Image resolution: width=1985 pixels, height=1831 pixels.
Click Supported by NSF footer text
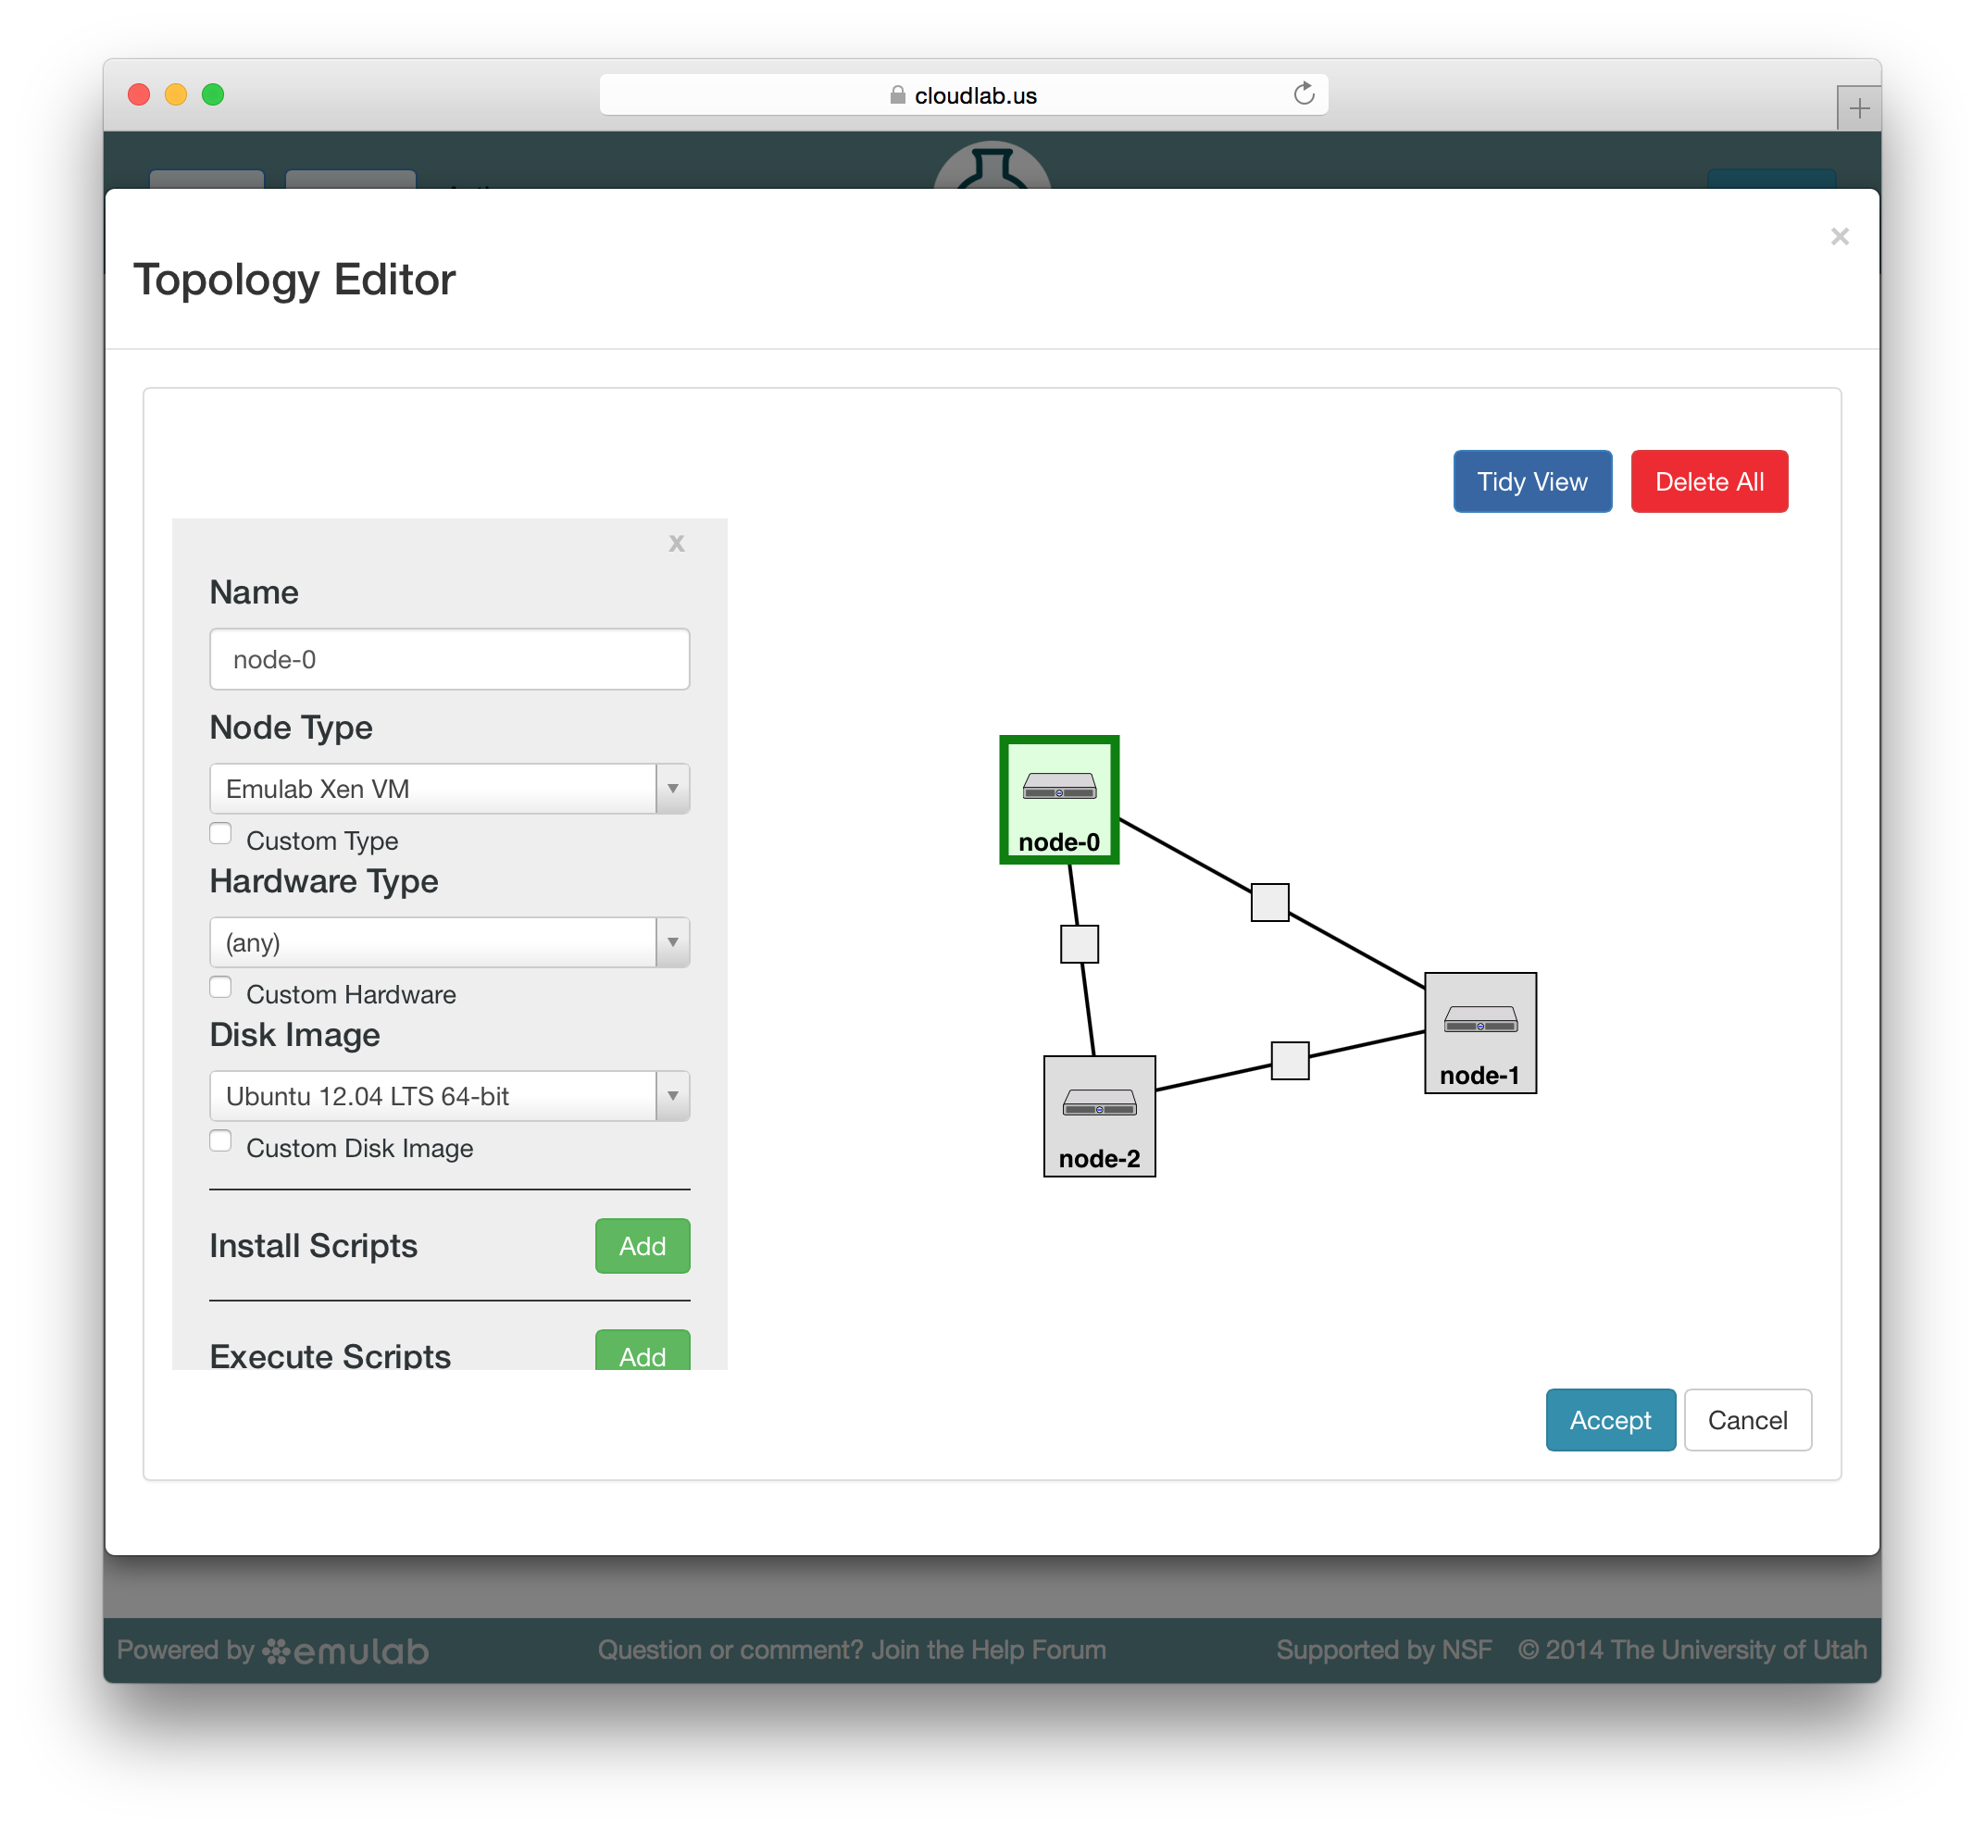click(1383, 1650)
